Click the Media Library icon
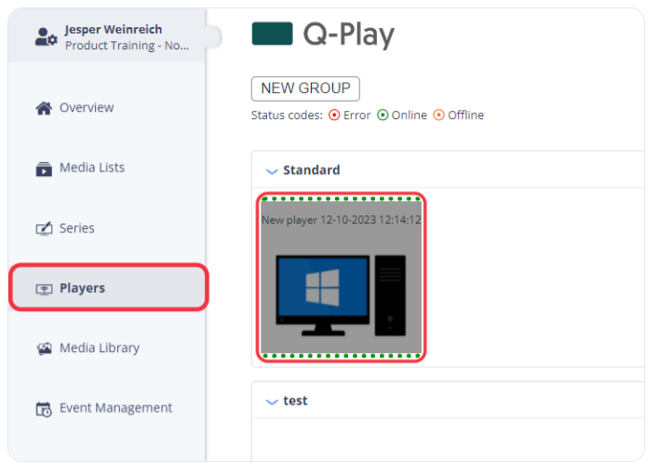Image resolution: width=659 pixels, height=475 pixels. pos(44,348)
